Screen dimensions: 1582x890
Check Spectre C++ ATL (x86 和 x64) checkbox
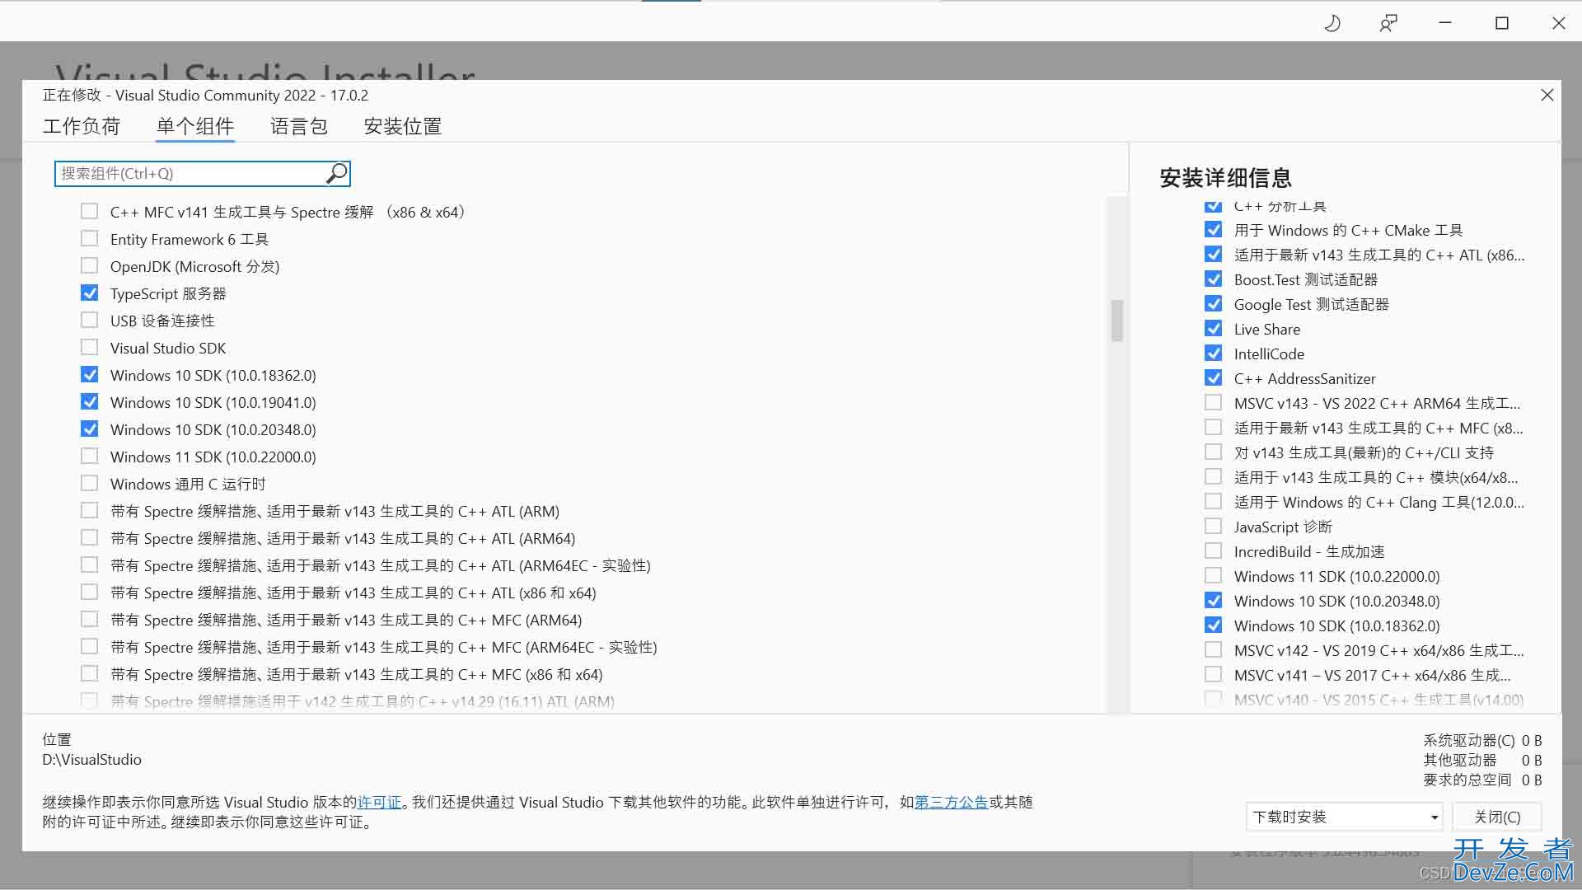coord(89,593)
